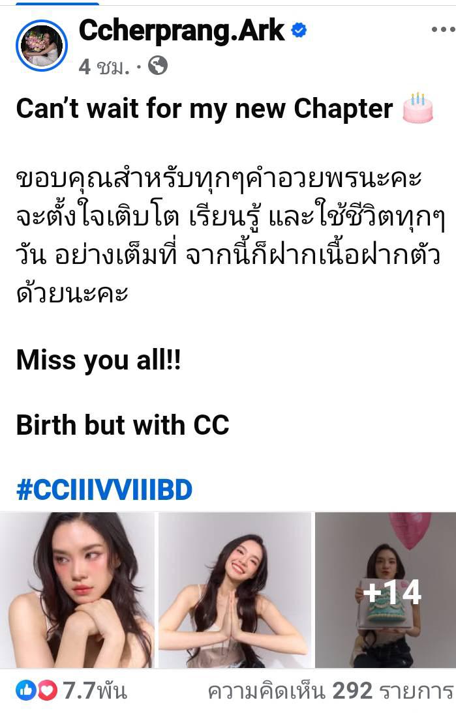Open second photo of woman with hands pressed
Viewport: 456px width, 713px height.
[x=234, y=590]
